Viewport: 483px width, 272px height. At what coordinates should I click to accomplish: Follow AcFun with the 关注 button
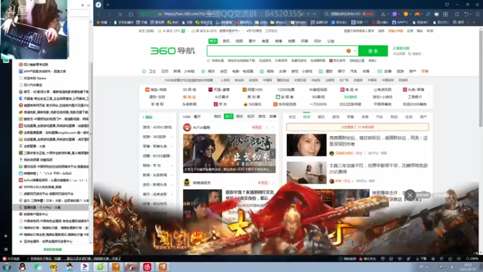(257, 128)
